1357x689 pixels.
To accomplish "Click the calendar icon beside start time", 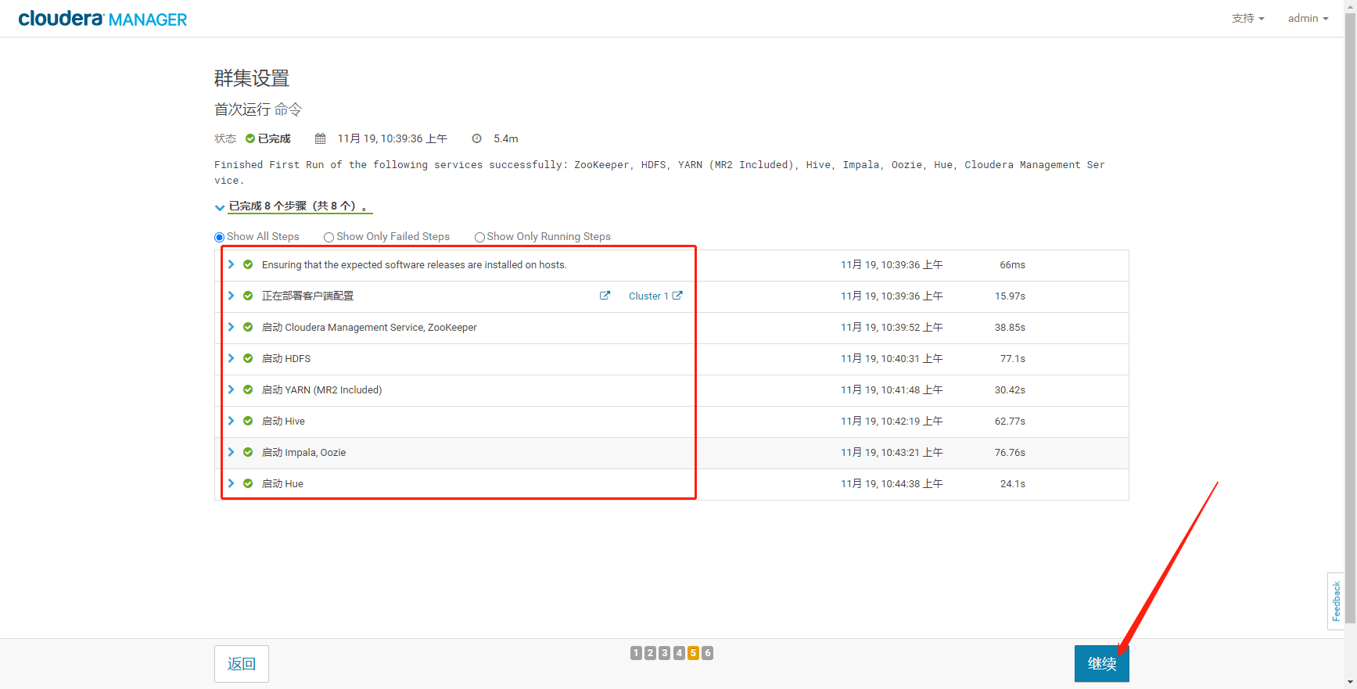I will click(320, 138).
